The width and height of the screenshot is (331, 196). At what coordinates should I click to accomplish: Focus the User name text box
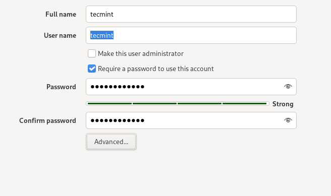pyautogui.click(x=191, y=35)
